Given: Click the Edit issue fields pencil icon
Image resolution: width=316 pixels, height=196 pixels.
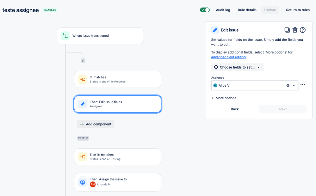Looking at the screenshot, I should pos(83,104).
